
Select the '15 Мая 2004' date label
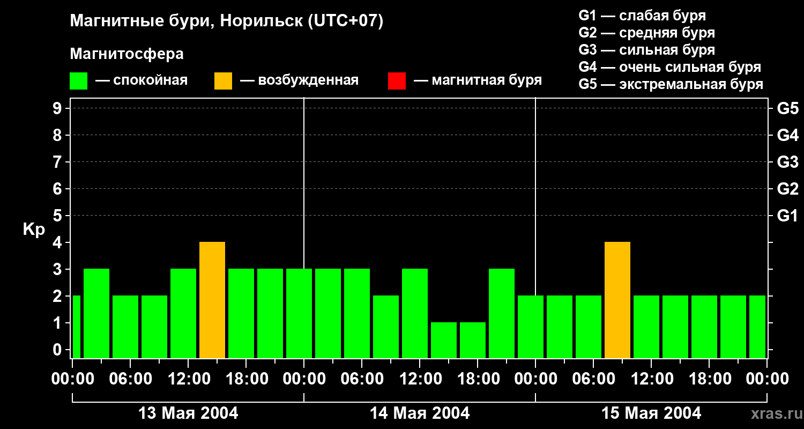coord(651,413)
